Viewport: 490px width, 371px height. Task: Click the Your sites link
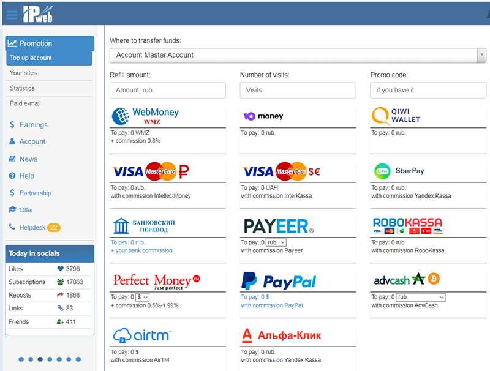pyautogui.click(x=23, y=73)
